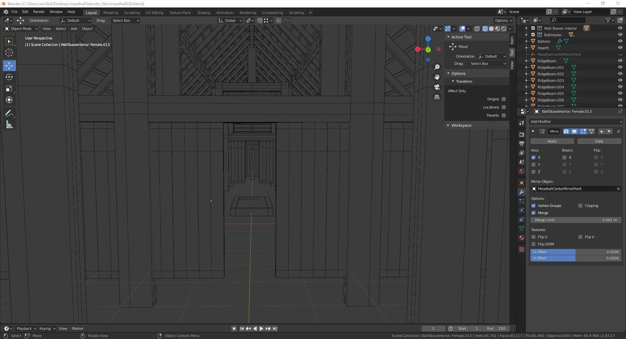Open the Material properties tab

pyautogui.click(x=521, y=238)
